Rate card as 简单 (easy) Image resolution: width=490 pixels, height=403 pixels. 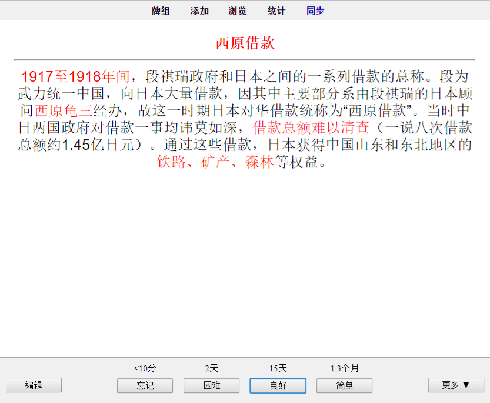pyautogui.click(x=344, y=385)
